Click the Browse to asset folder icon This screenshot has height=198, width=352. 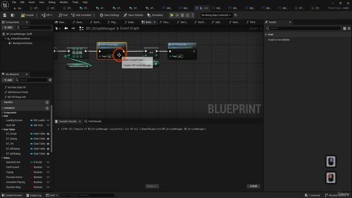13,15
